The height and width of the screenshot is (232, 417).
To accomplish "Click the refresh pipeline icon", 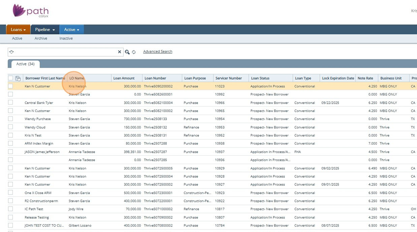I will [x=134, y=52].
